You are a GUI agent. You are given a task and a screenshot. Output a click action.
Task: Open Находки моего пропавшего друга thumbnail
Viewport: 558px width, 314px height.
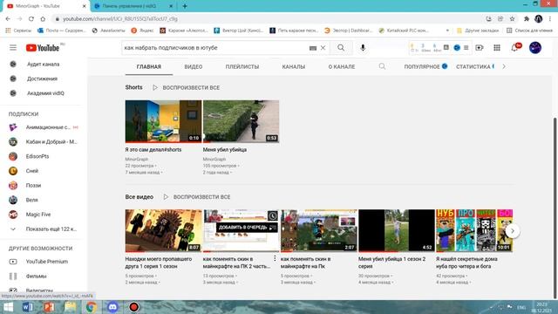point(163,230)
